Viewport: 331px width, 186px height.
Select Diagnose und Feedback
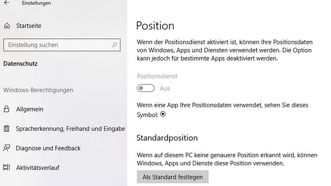click(x=48, y=148)
